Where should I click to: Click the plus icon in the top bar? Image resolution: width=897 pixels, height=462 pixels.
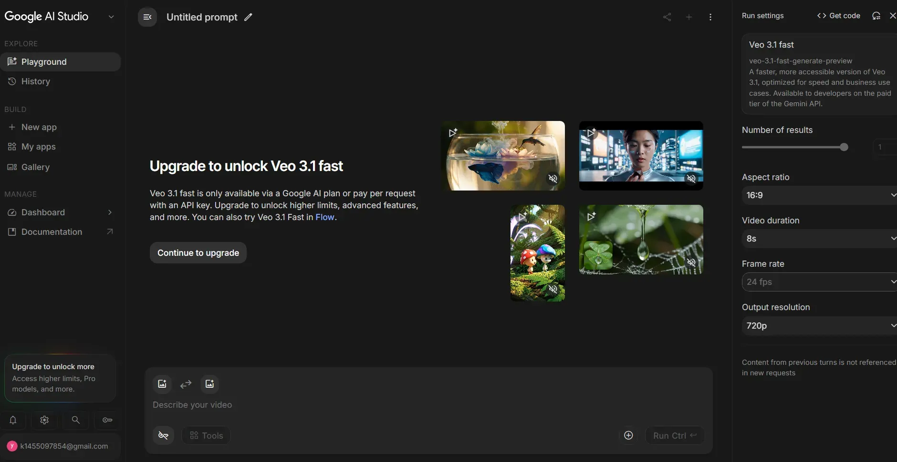coord(689,17)
